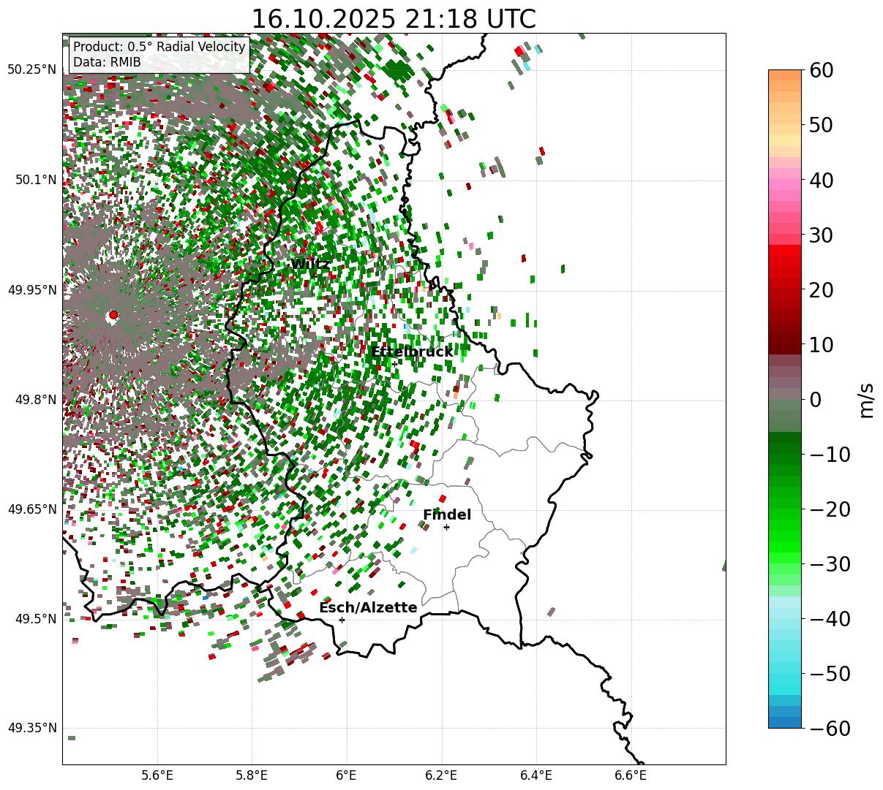The height and width of the screenshot is (790, 883).
Task: Click the 49.8°N latitude tick label
Action: pos(35,400)
